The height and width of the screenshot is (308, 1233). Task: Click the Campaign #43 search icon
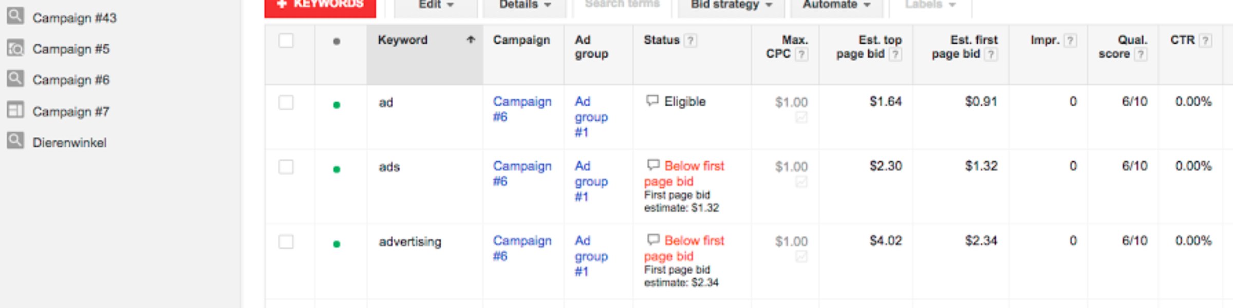[x=15, y=16]
